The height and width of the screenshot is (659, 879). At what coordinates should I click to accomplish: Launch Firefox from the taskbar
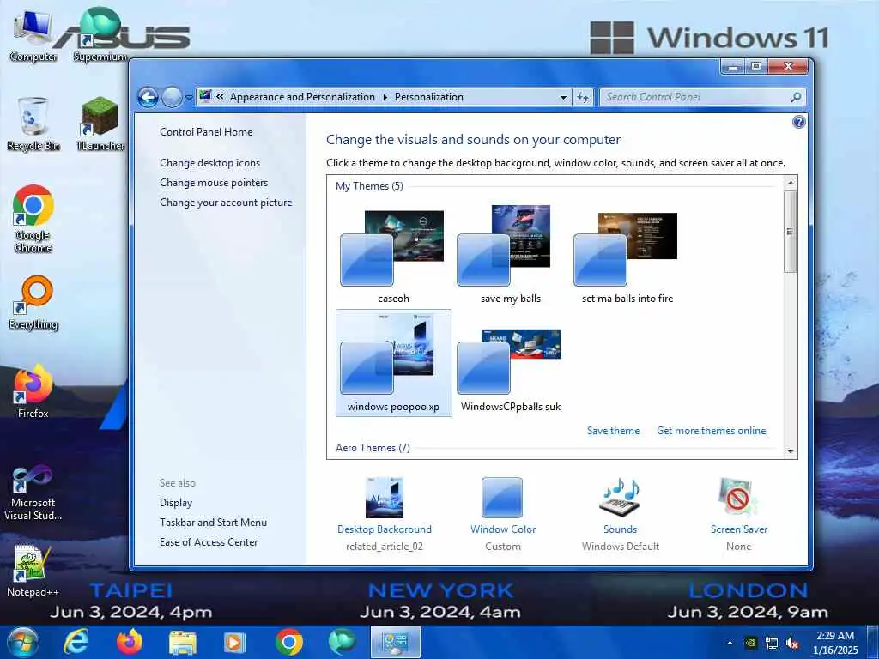click(129, 642)
